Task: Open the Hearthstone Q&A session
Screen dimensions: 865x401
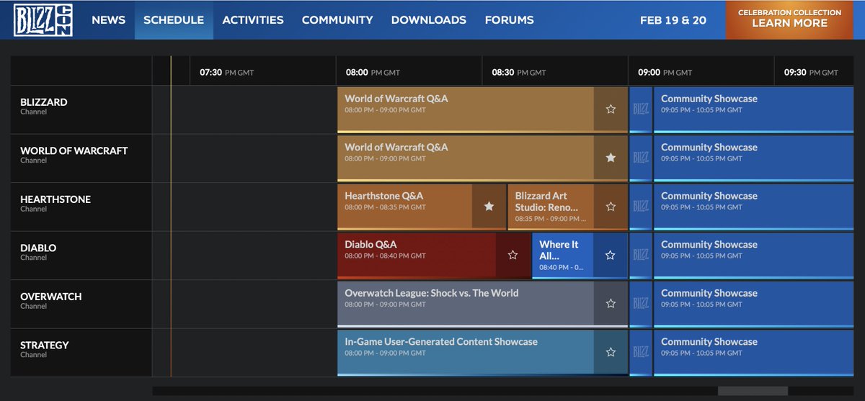Action: click(405, 206)
